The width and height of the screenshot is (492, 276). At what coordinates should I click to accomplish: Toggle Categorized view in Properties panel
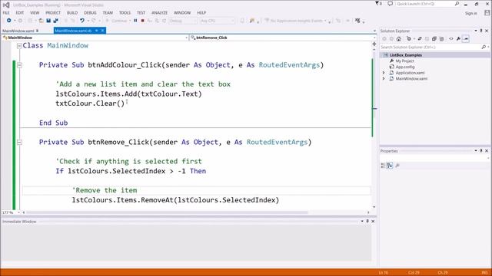[383, 166]
